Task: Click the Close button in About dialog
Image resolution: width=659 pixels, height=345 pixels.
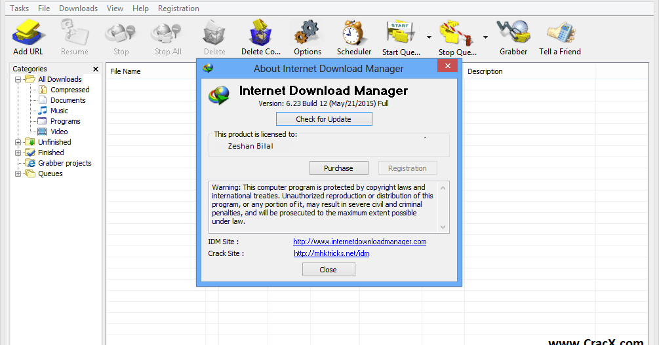Action: (329, 270)
